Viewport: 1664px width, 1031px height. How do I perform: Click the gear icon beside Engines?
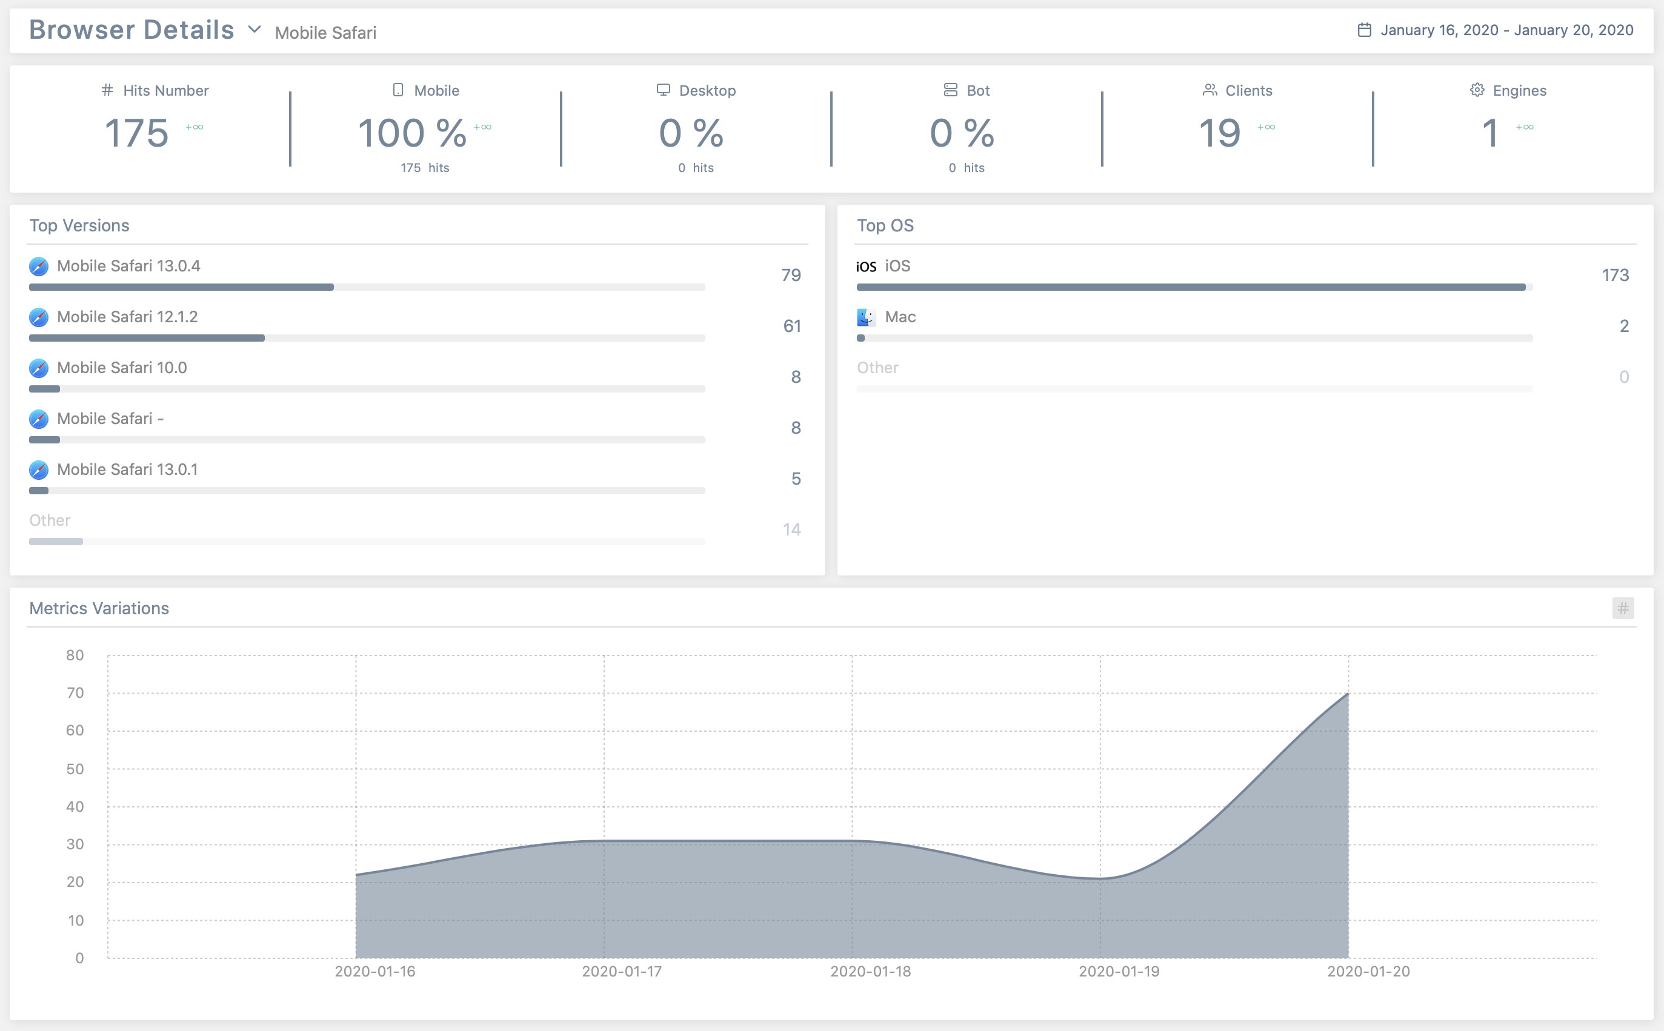pos(1477,90)
